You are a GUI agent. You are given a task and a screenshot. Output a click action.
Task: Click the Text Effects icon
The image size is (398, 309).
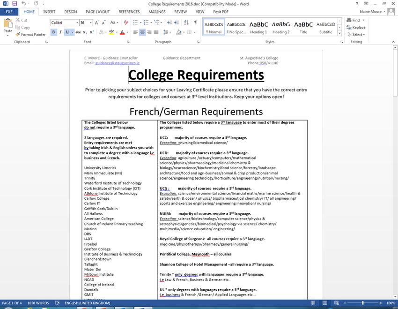click(101, 32)
